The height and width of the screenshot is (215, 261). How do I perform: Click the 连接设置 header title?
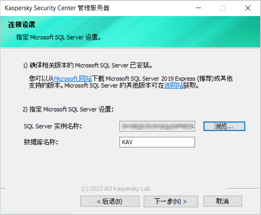(22, 25)
